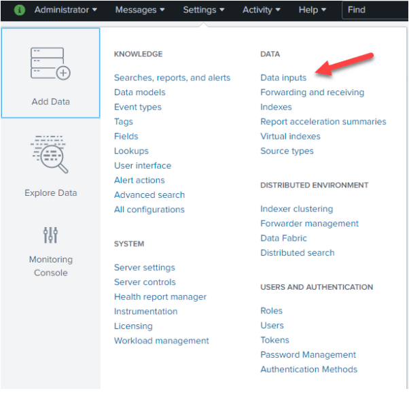Image resolution: width=409 pixels, height=393 pixels.
Task: Click the Monitoring Console label
Action: point(50,267)
